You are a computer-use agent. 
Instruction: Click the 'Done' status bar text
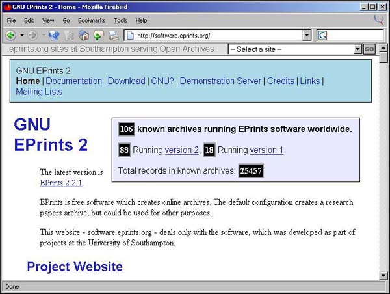[12, 287]
